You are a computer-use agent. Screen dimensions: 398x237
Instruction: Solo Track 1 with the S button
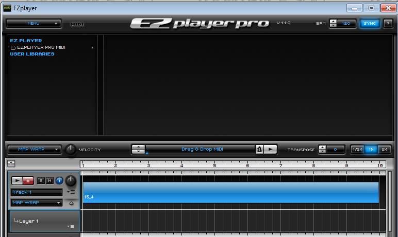(41, 180)
